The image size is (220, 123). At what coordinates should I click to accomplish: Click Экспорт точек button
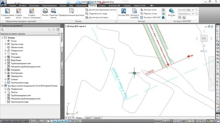click(x=148, y=10)
